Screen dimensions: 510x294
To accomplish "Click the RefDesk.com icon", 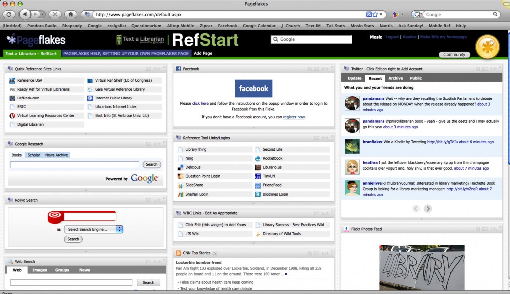I will (12, 98).
